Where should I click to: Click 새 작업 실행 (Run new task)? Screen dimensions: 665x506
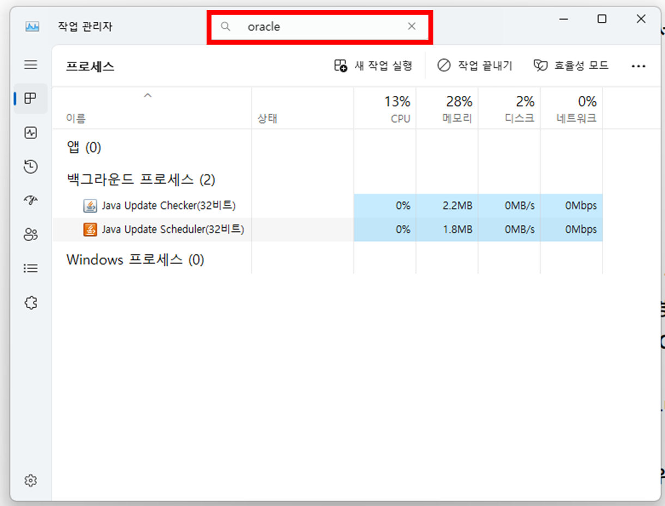[373, 66]
